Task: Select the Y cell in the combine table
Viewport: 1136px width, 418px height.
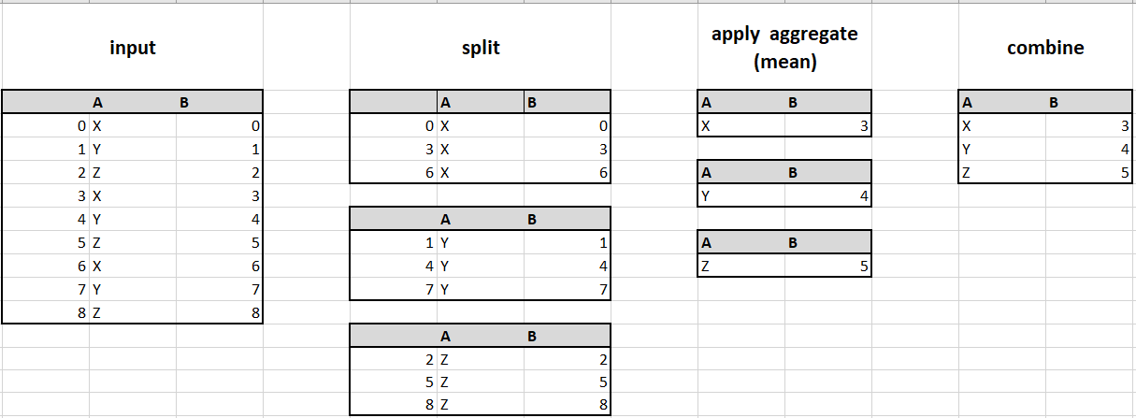Action: tap(967, 150)
